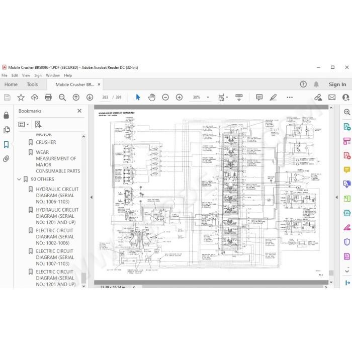Activate the Hand pan tool
352x352 pixels.
[x=152, y=97]
